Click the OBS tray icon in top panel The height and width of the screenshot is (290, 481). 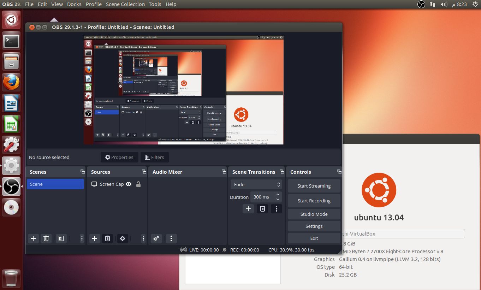tap(421, 4)
